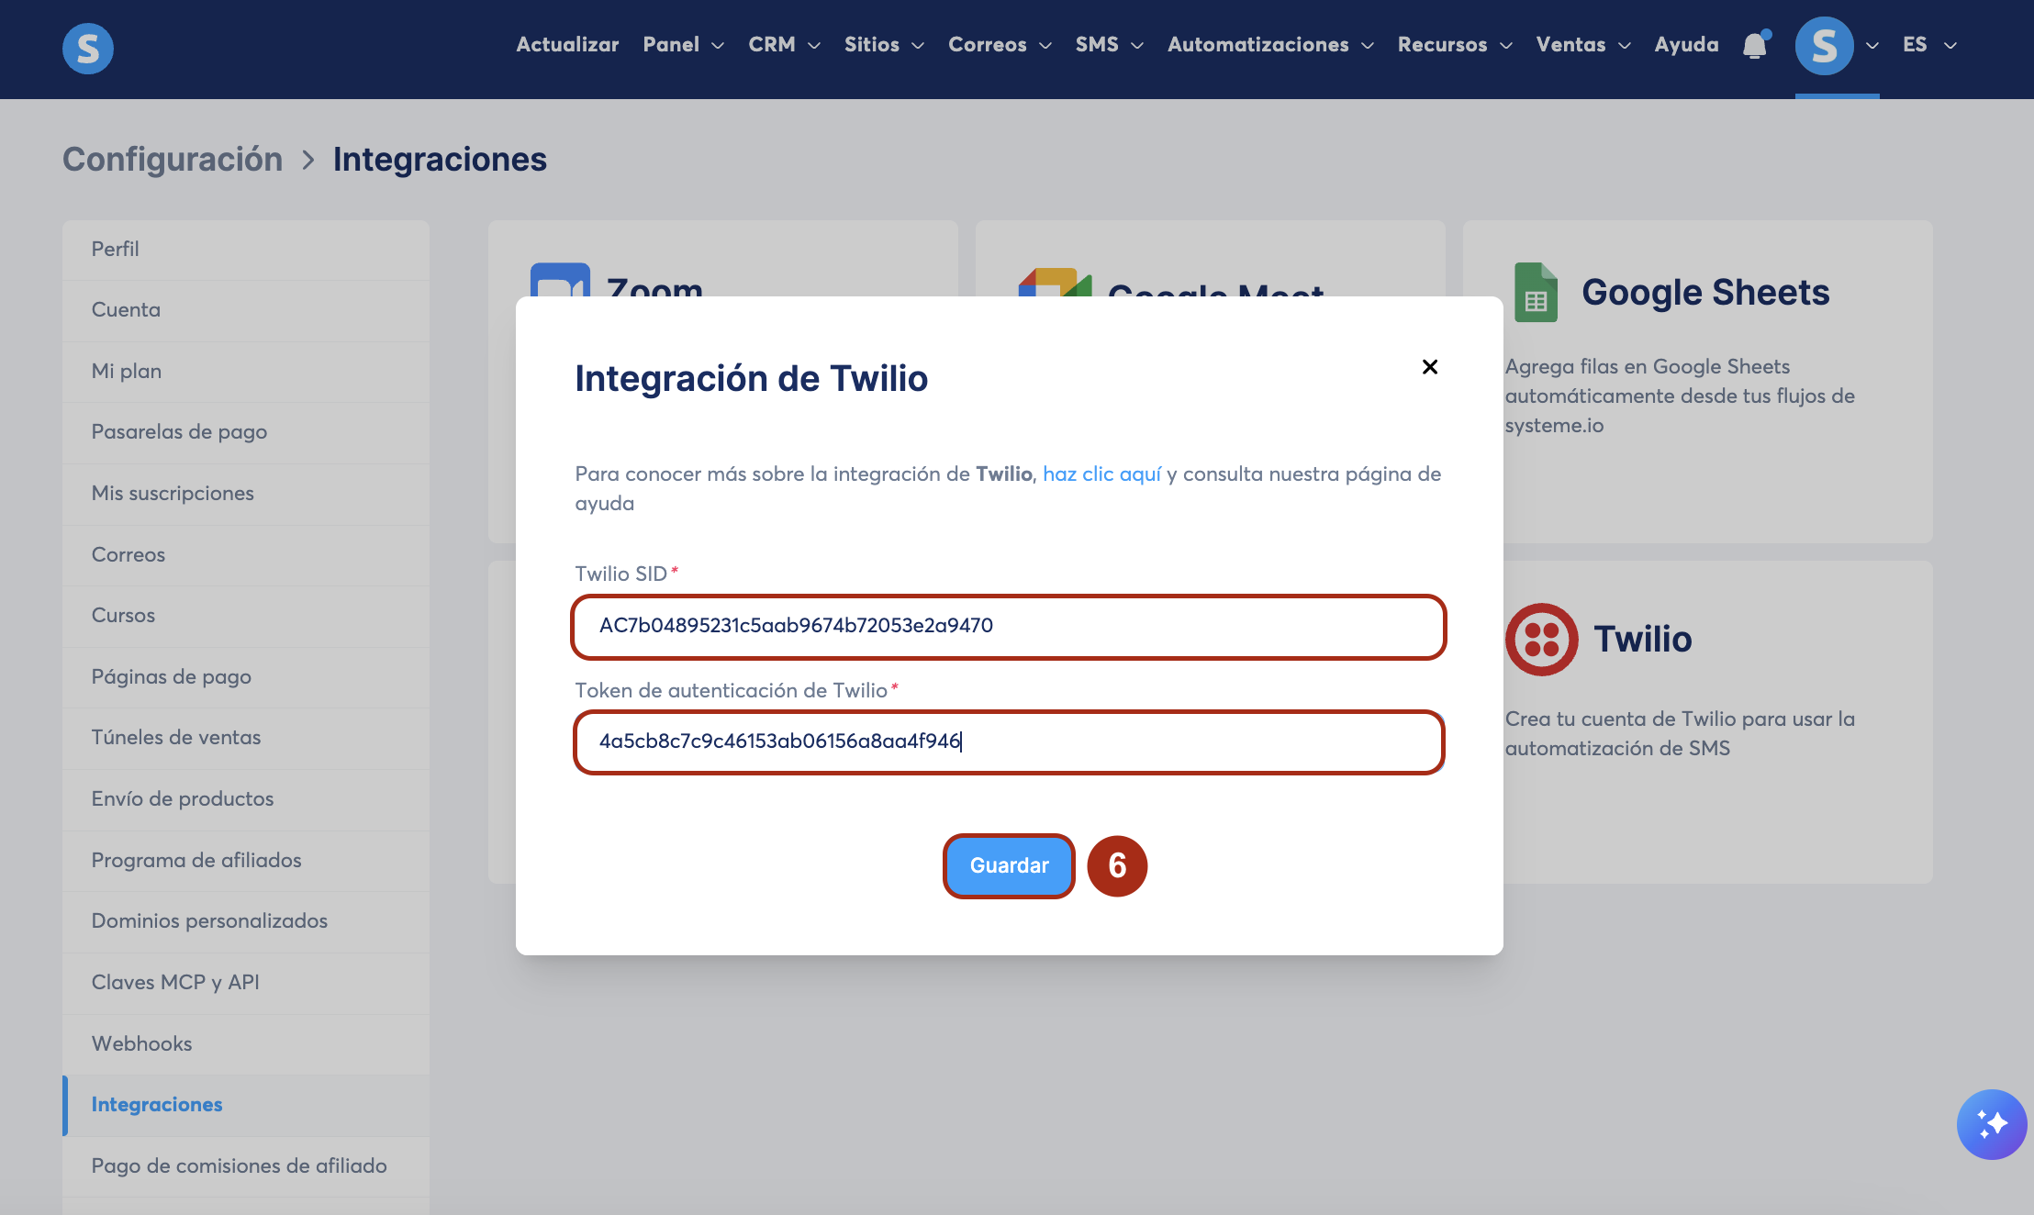Select Cuenta in the settings sidebar
The image size is (2034, 1215).
coord(246,310)
